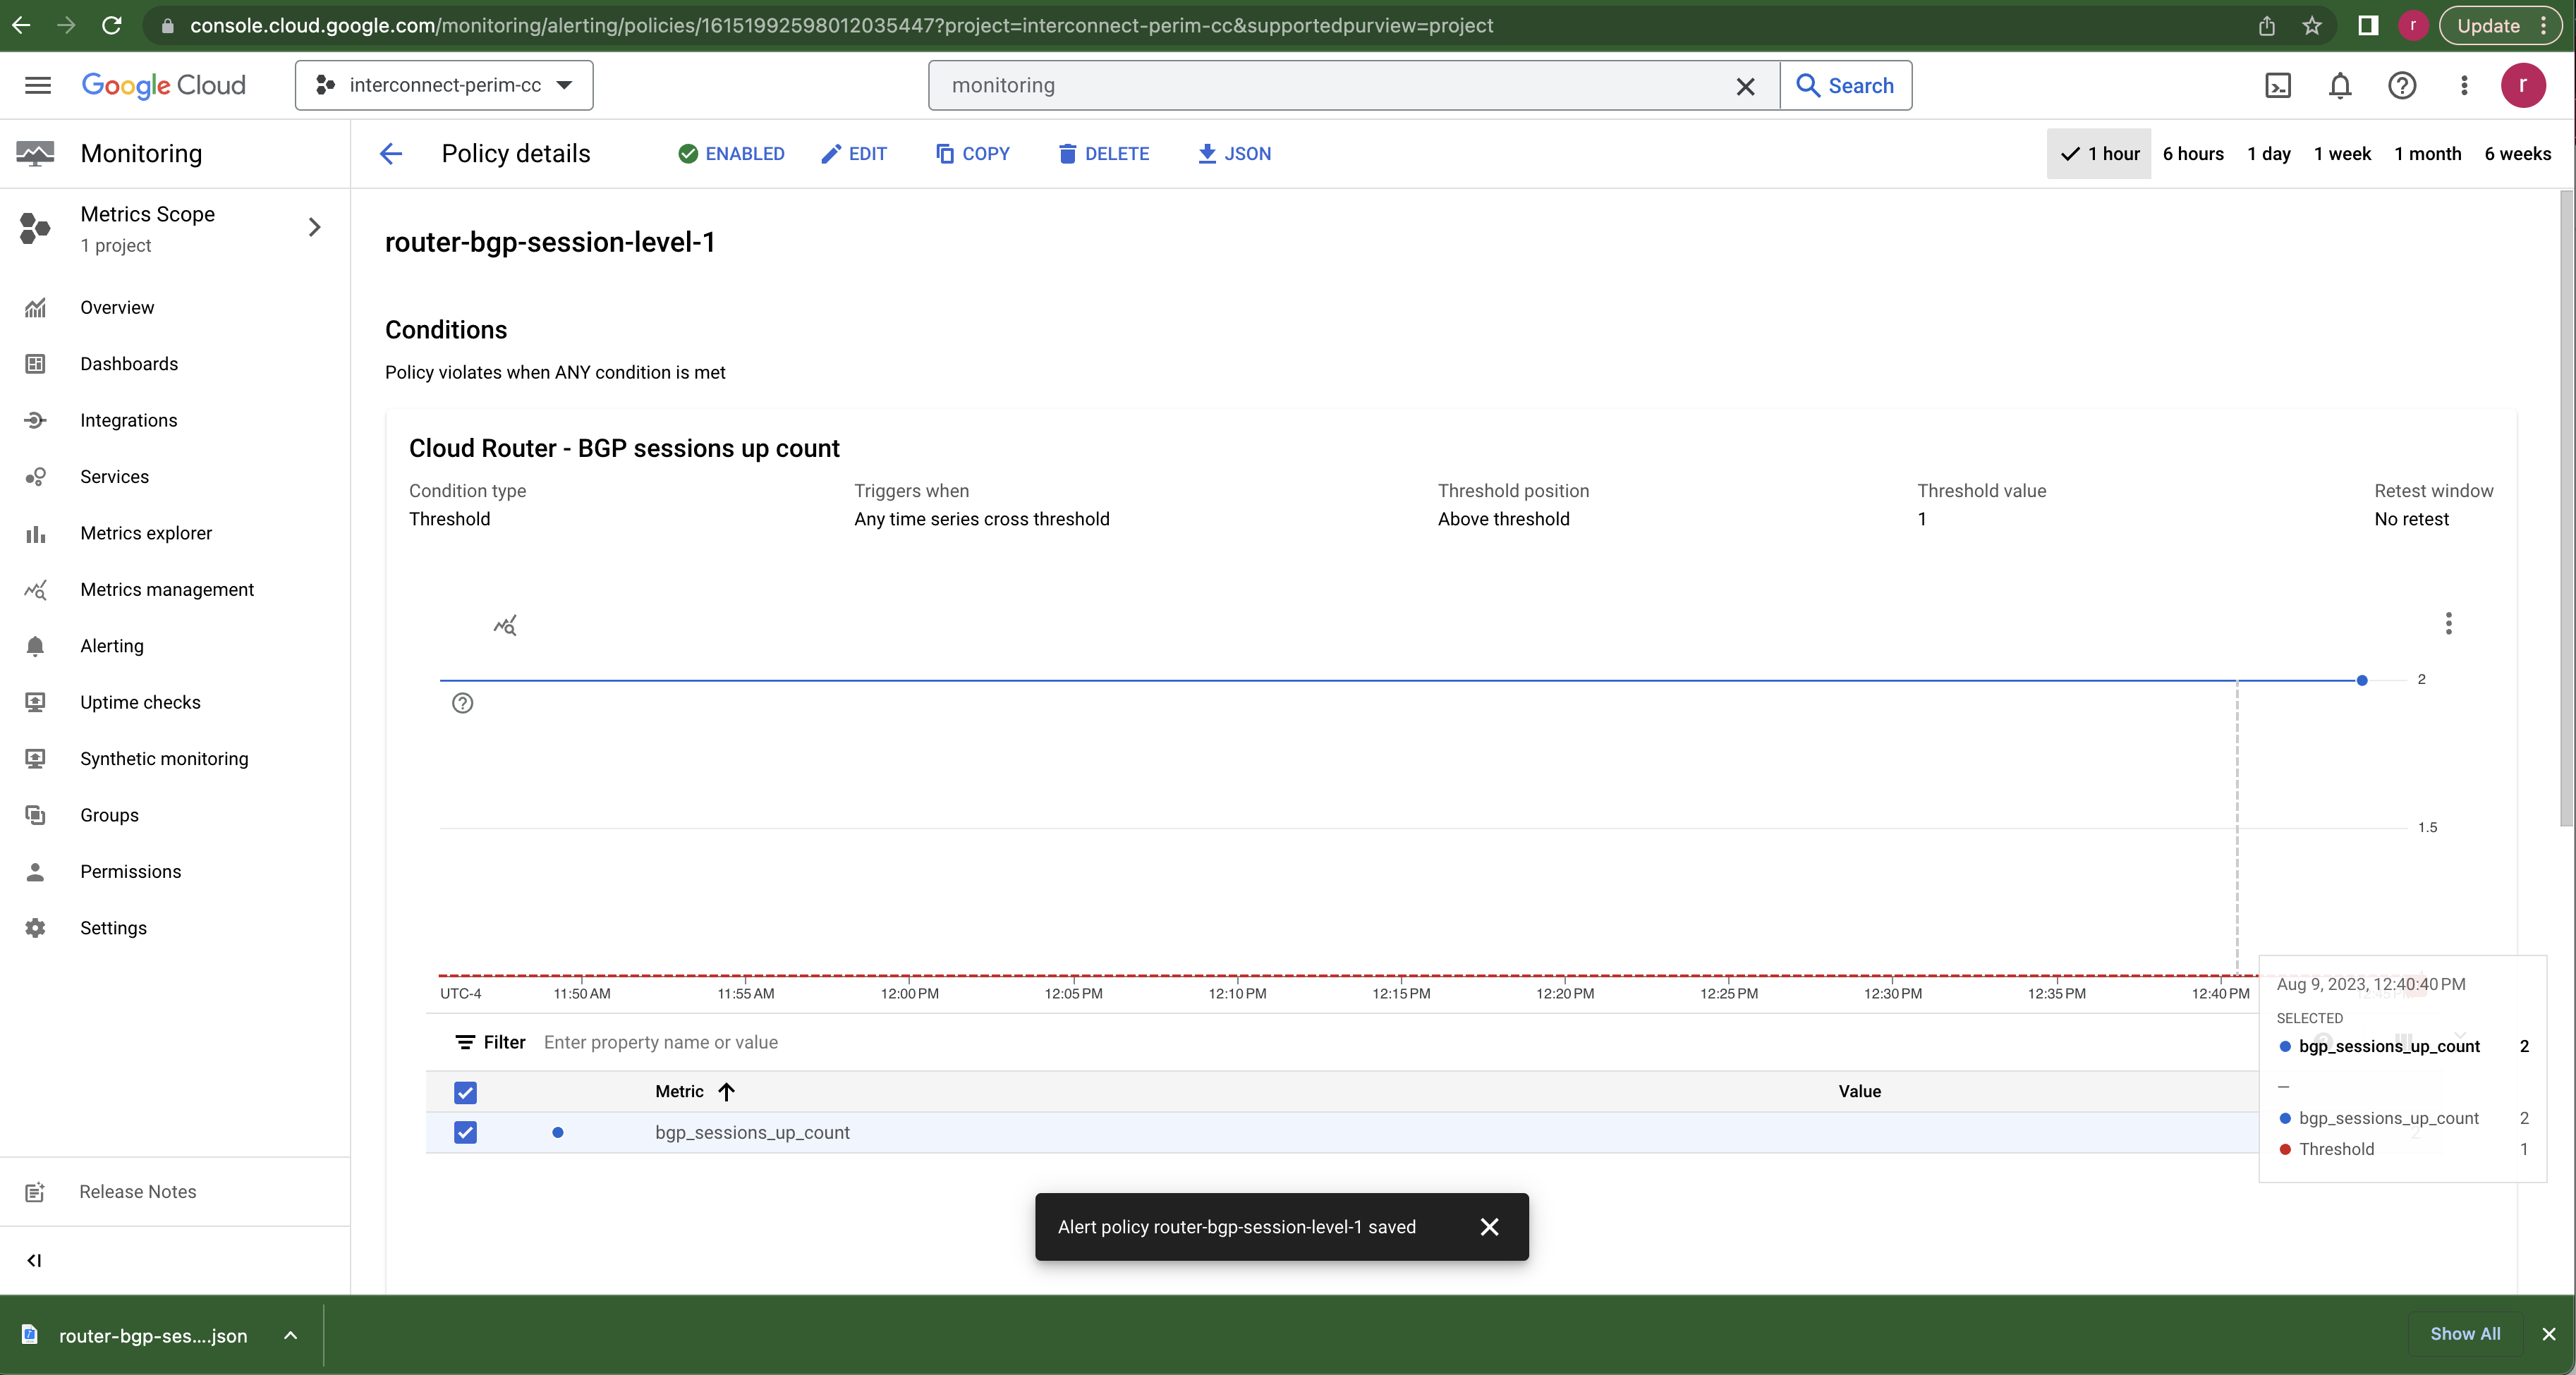The height and width of the screenshot is (1375, 2576).
Task: Open the Alerting section
Action: [x=113, y=645]
